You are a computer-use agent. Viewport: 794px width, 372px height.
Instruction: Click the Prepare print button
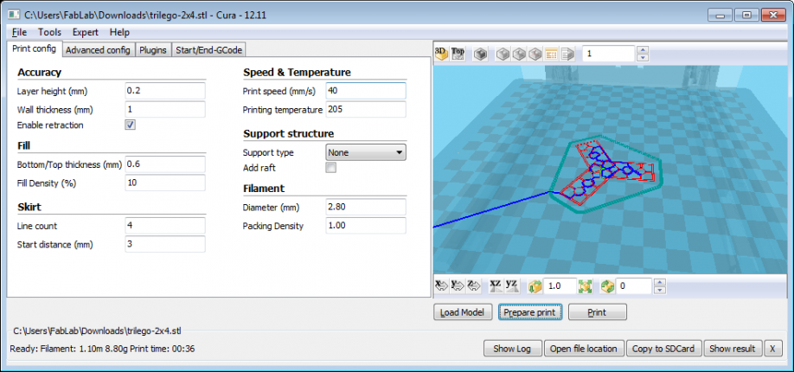tap(530, 312)
